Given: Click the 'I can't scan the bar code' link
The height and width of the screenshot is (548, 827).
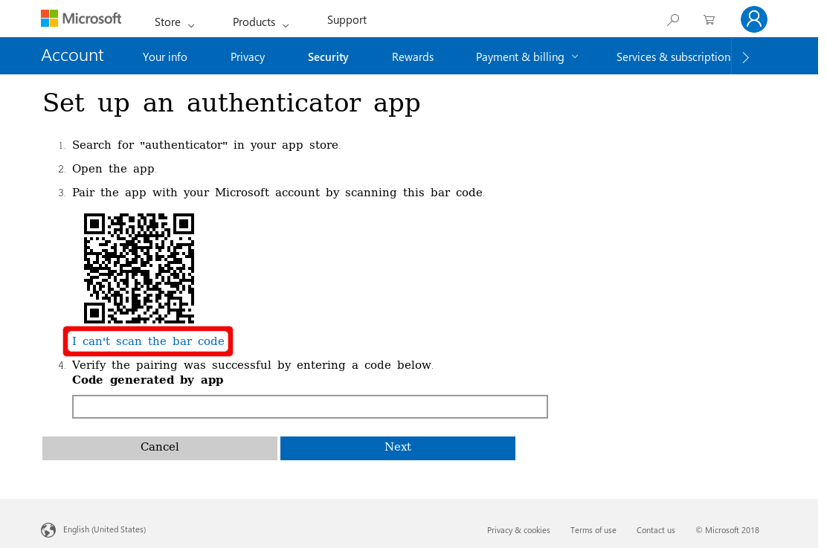Looking at the screenshot, I should click(x=147, y=341).
